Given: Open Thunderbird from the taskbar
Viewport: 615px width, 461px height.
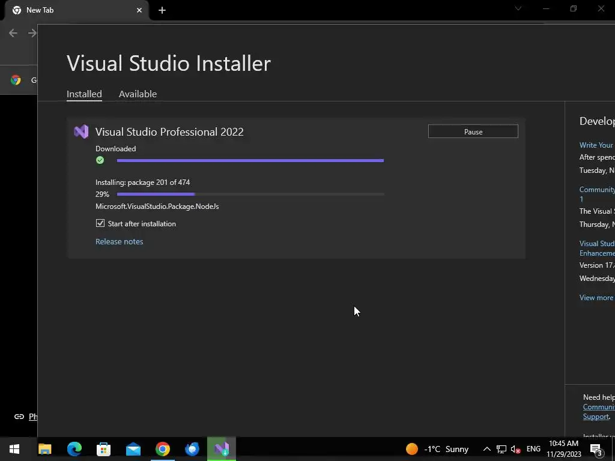Looking at the screenshot, I should point(192,449).
